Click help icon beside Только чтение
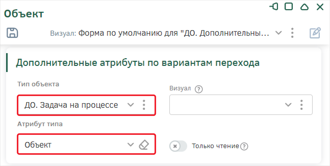 click(x=244, y=146)
